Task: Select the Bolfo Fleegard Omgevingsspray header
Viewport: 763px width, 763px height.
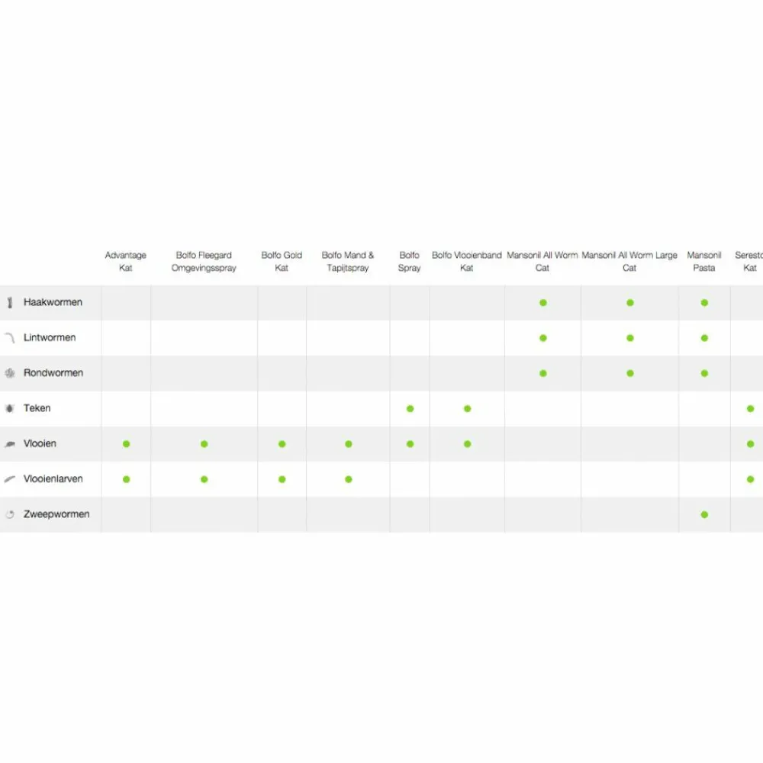Action: pyautogui.click(x=204, y=262)
